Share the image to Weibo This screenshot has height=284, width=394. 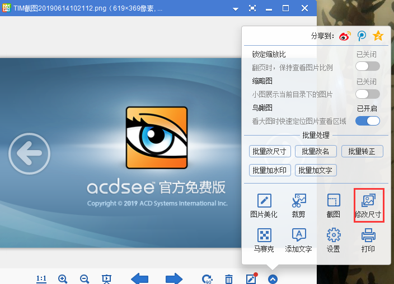[x=345, y=36]
